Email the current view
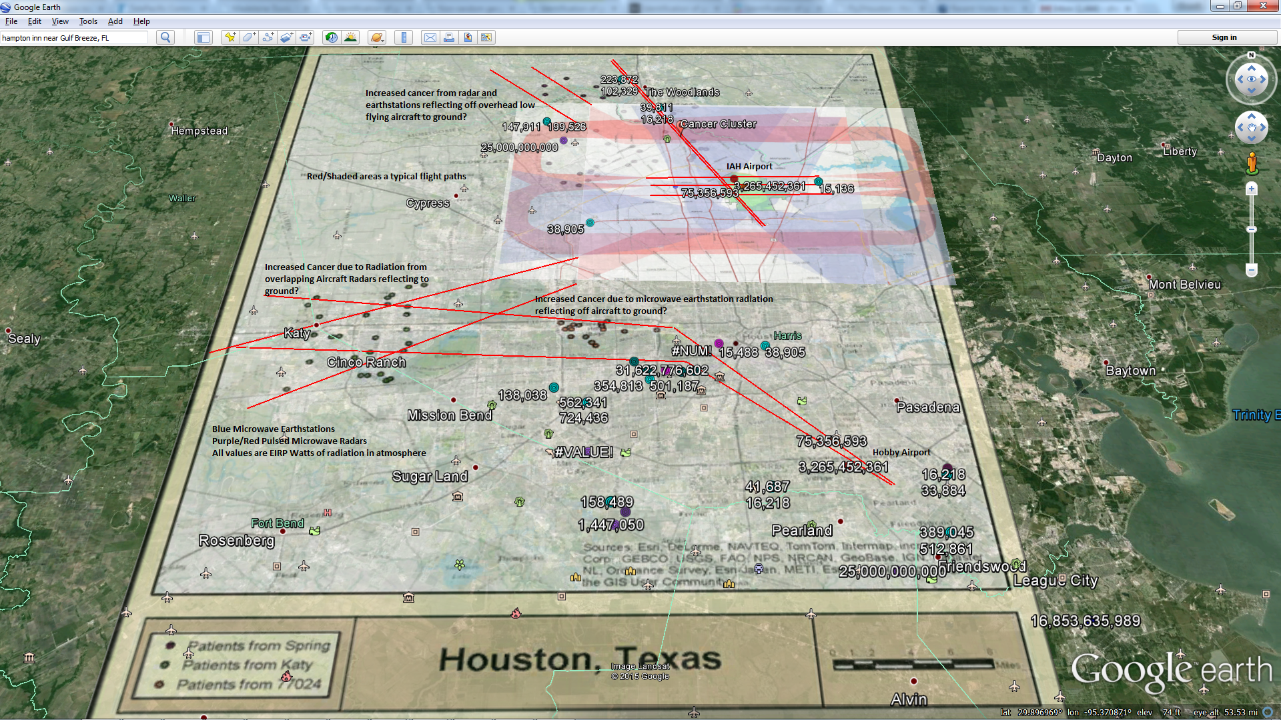Viewport: 1281px width, 720px height. coord(430,37)
